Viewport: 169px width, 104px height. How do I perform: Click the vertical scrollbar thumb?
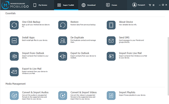pos(168,66)
